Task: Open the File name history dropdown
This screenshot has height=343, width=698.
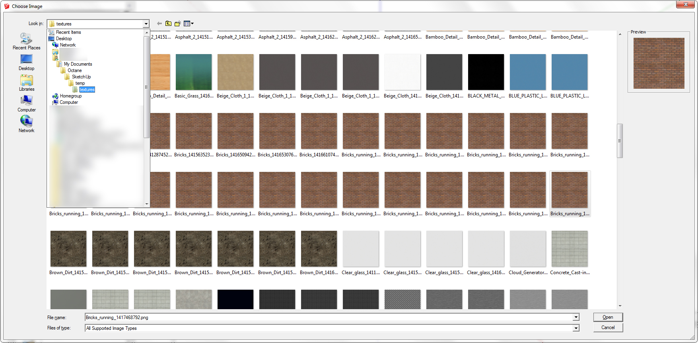Action: [x=576, y=318]
